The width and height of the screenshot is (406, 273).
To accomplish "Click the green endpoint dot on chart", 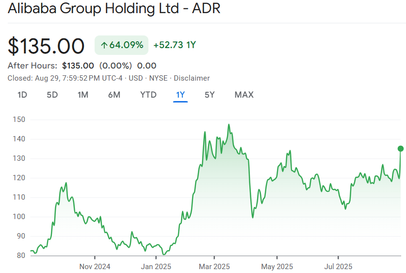I will click(x=401, y=149).
